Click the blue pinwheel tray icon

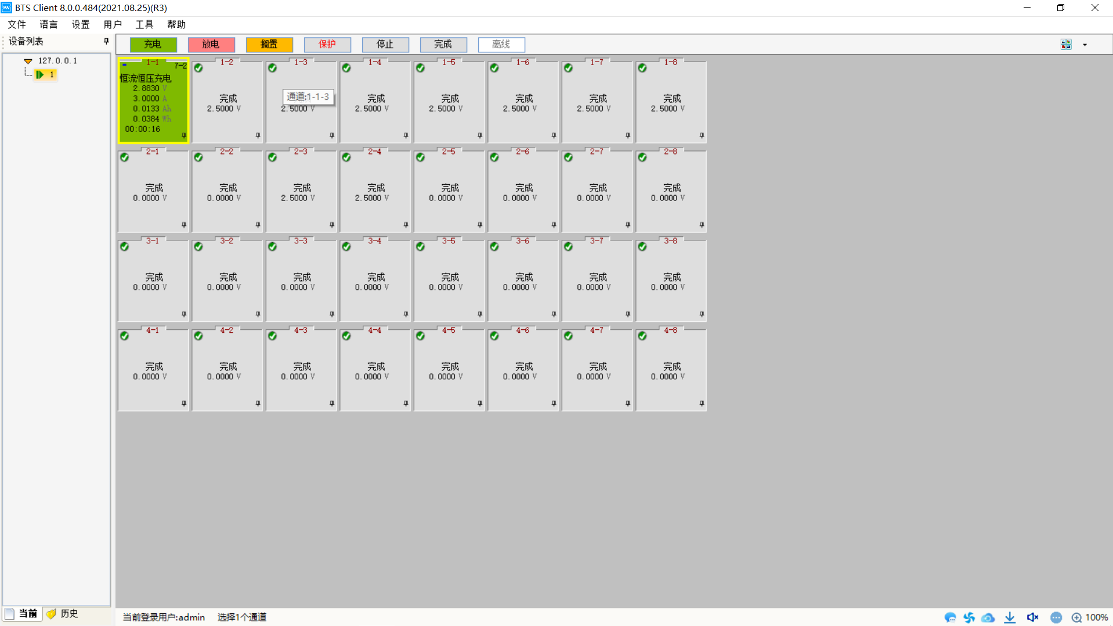tap(969, 617)
